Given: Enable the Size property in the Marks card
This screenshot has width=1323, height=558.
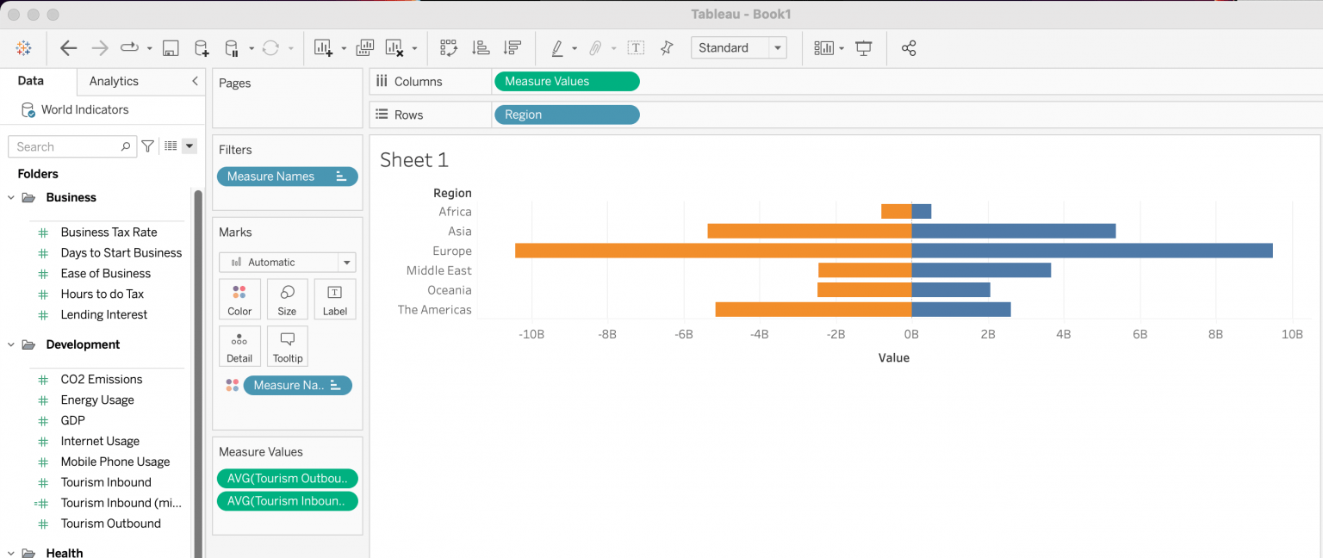Looking at the screenshot, I should tap(287, 299).
